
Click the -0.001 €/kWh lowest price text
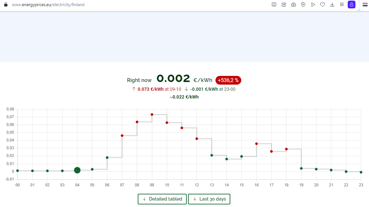click(x=204, y=89)
